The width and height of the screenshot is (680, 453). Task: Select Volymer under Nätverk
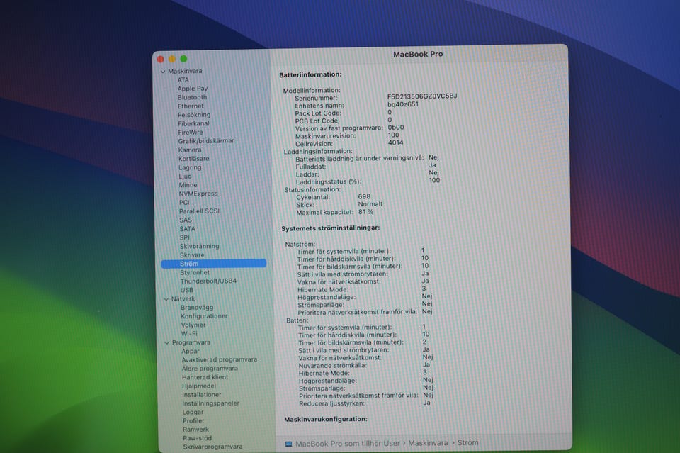click(193, 325)
